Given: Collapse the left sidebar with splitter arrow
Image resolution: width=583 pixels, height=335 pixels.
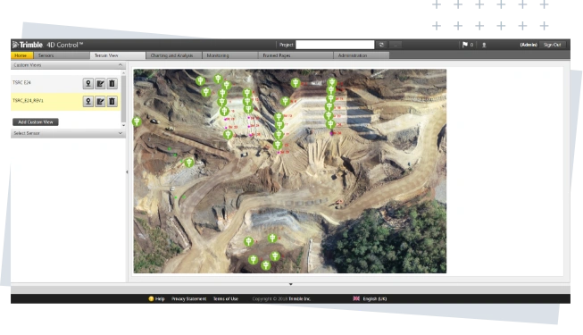Looking at the screenshot, I should pyautogui.click(x=127, y=172).
